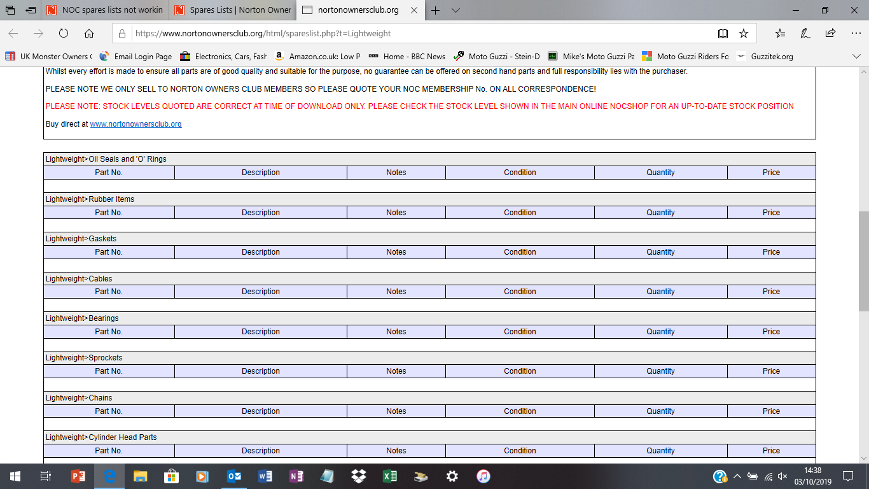Open Home - BBC News favorite
Image resolution: width=869 pixels, height=489 pixels.
tap(407, 56)
